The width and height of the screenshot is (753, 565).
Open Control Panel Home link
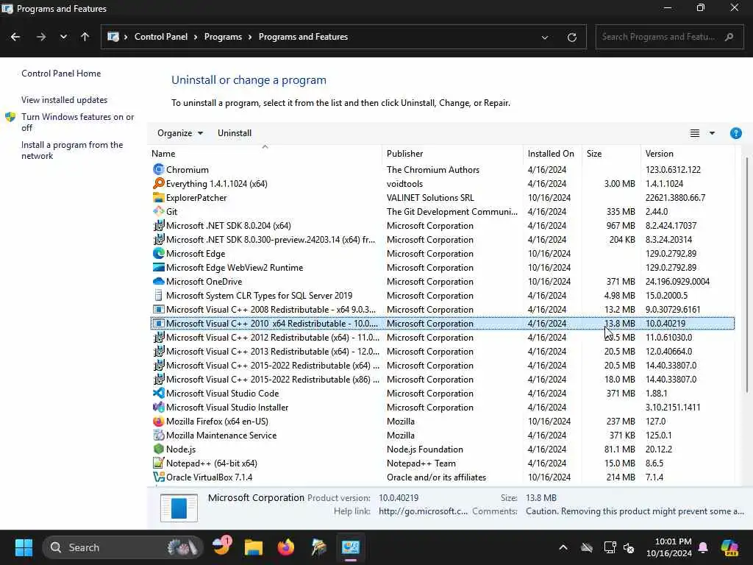pyautogui.click(x=61, y=74)
